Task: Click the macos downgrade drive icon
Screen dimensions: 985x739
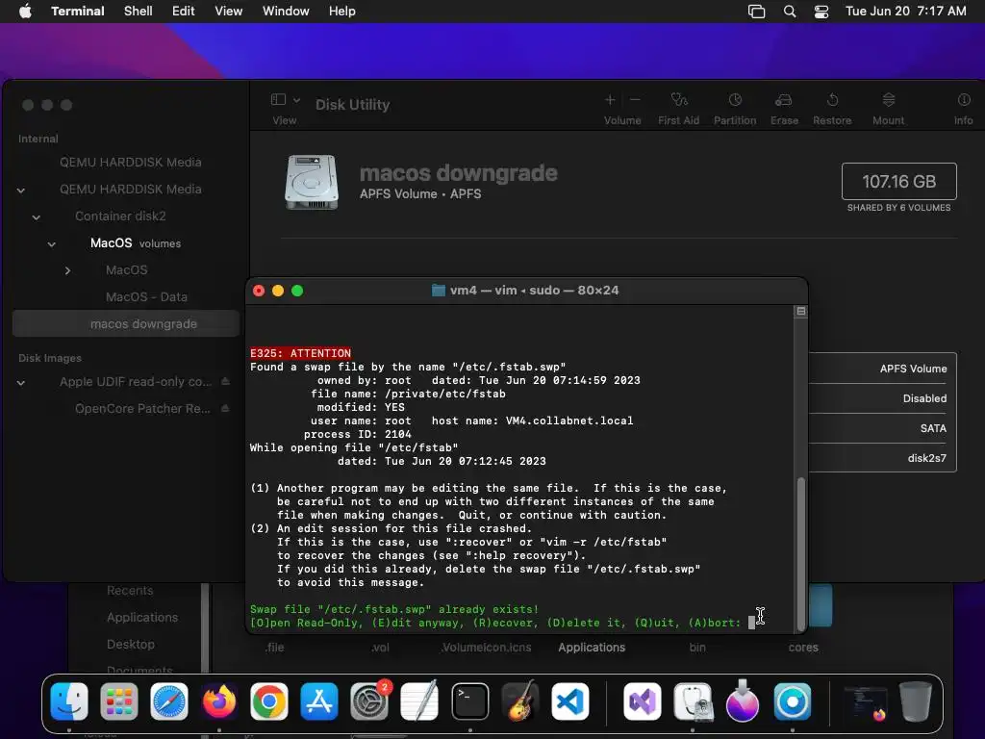Action: pyautogui.click(x=312, y=182)
